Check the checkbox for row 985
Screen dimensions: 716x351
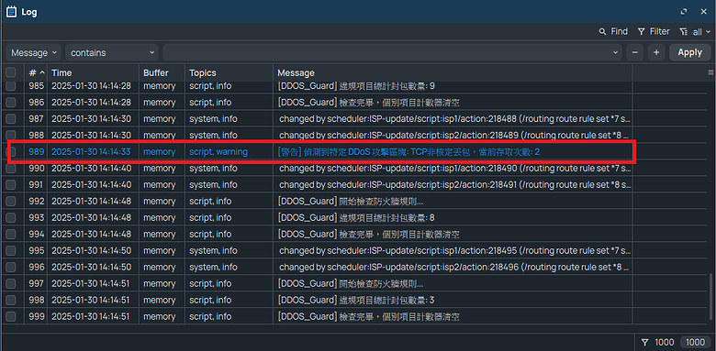point(10,86)
